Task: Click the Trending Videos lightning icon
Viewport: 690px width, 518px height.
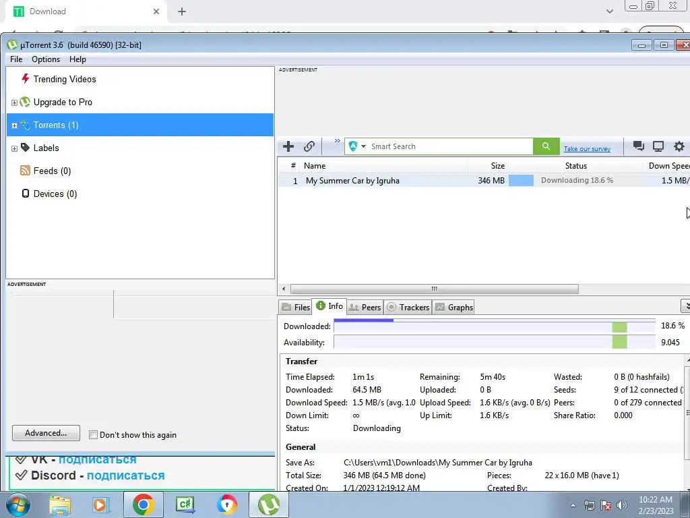Action: [25, 78]
